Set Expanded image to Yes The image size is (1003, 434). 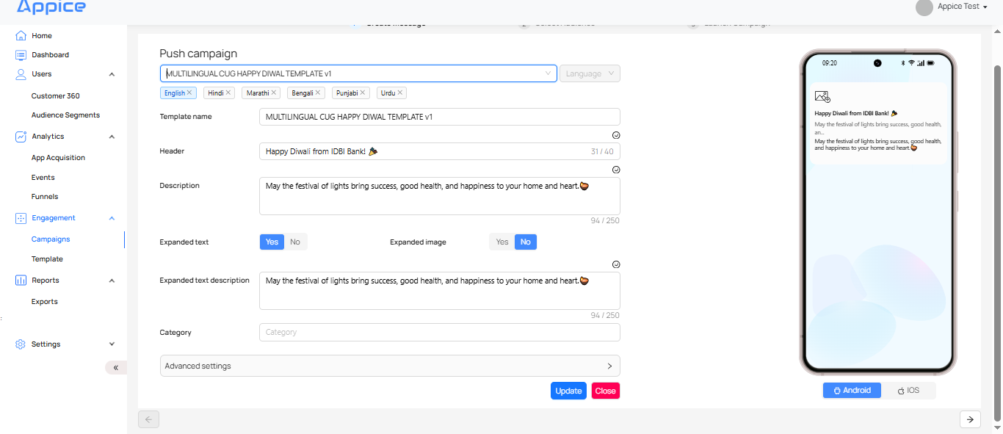pyautogui.click(x=502, y=242)
